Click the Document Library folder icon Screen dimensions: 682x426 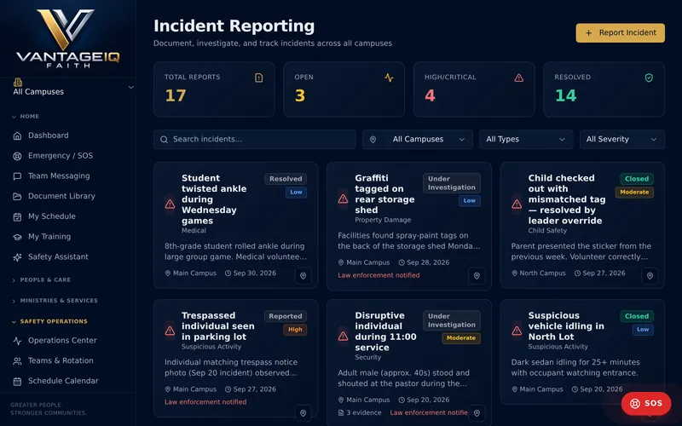[17, 197]
